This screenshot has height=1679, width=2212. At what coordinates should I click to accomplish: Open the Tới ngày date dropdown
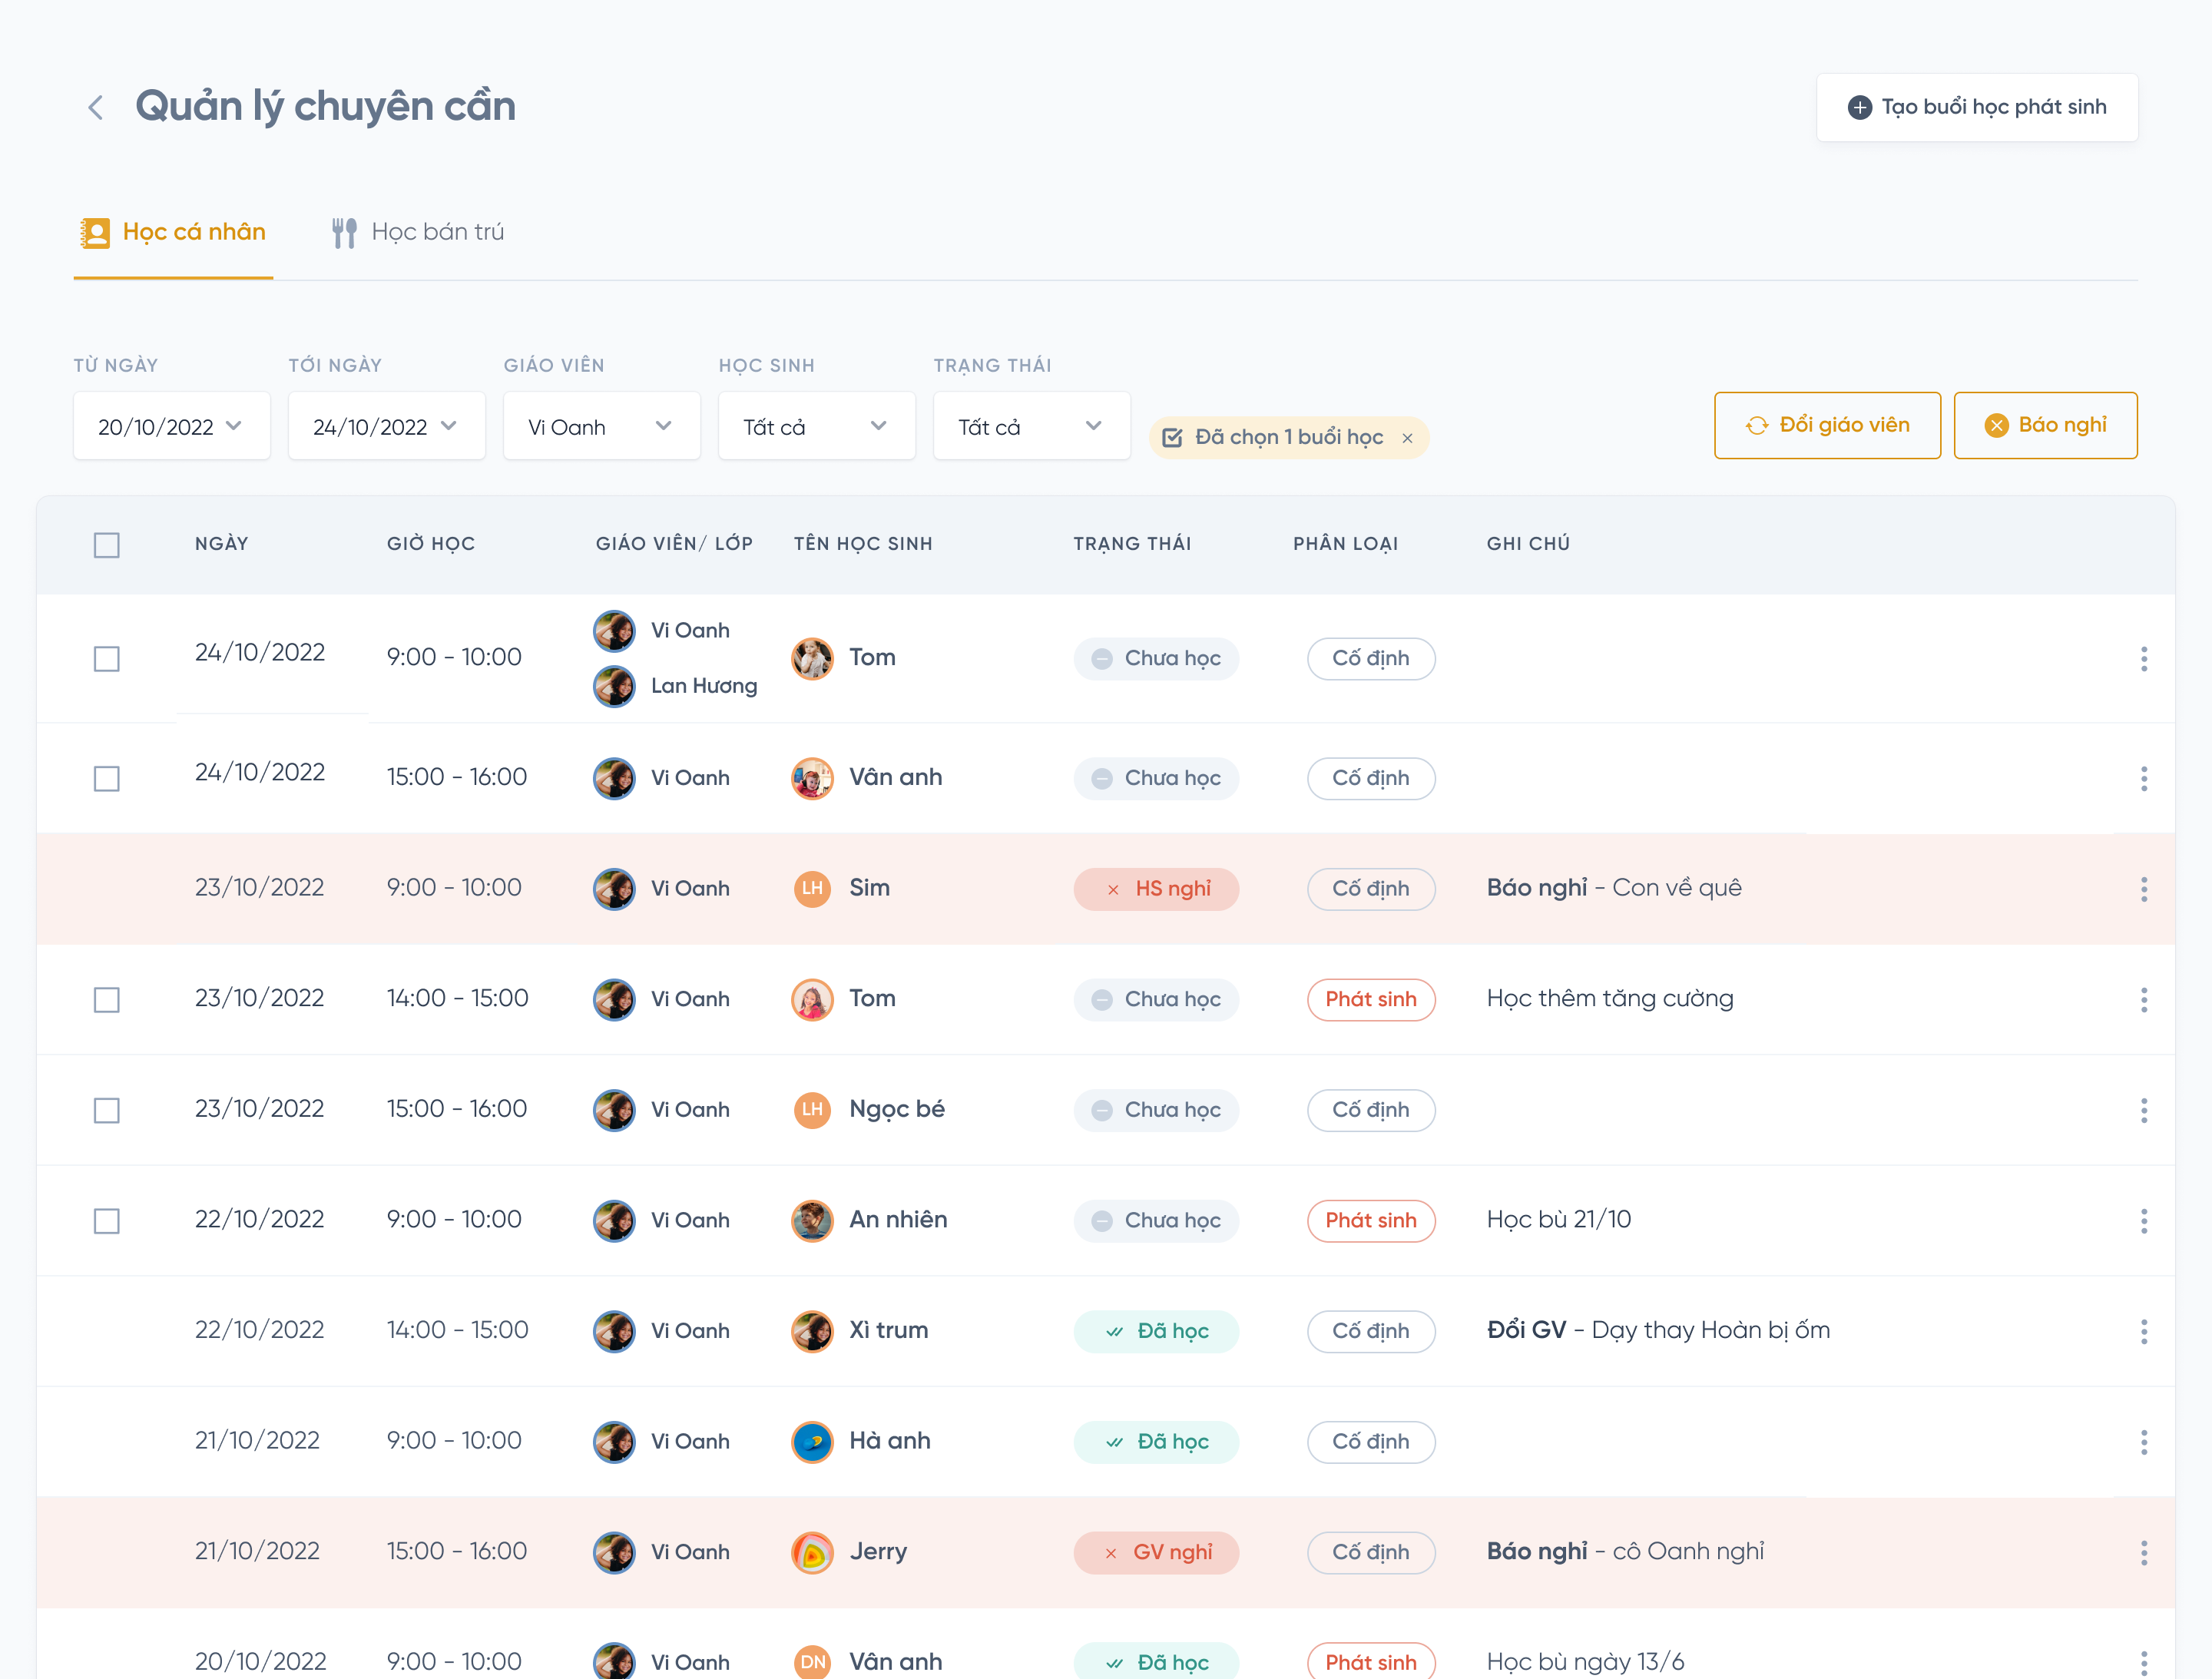tap(386, 427)
